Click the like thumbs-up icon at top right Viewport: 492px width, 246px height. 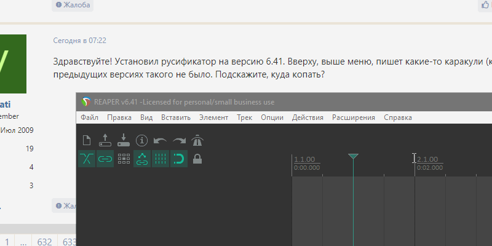(x=485, y=5)
